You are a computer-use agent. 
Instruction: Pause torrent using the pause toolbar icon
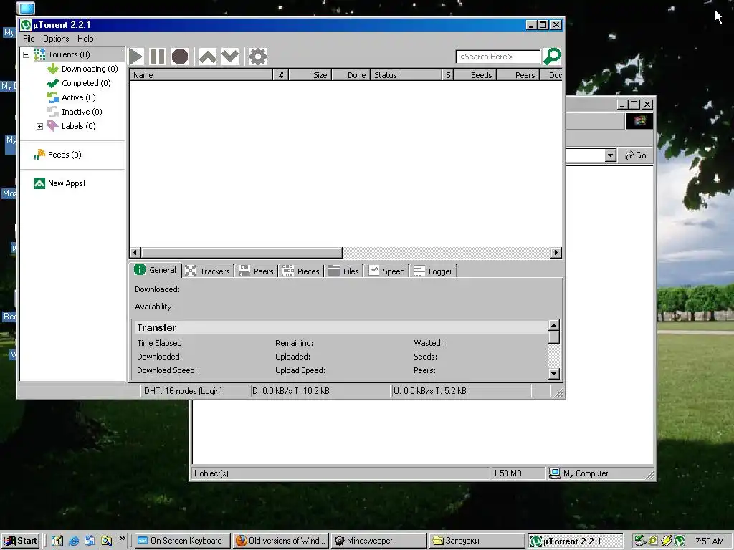157,57
